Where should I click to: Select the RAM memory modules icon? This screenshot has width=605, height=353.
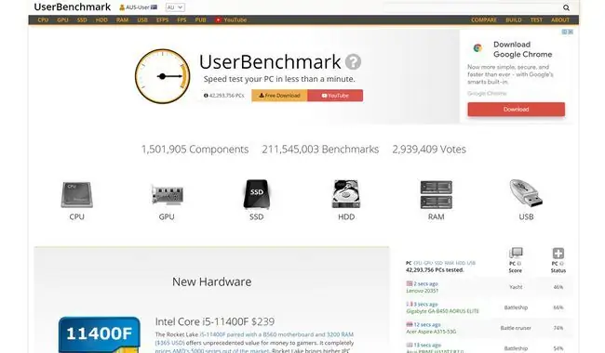click(436, 195)
